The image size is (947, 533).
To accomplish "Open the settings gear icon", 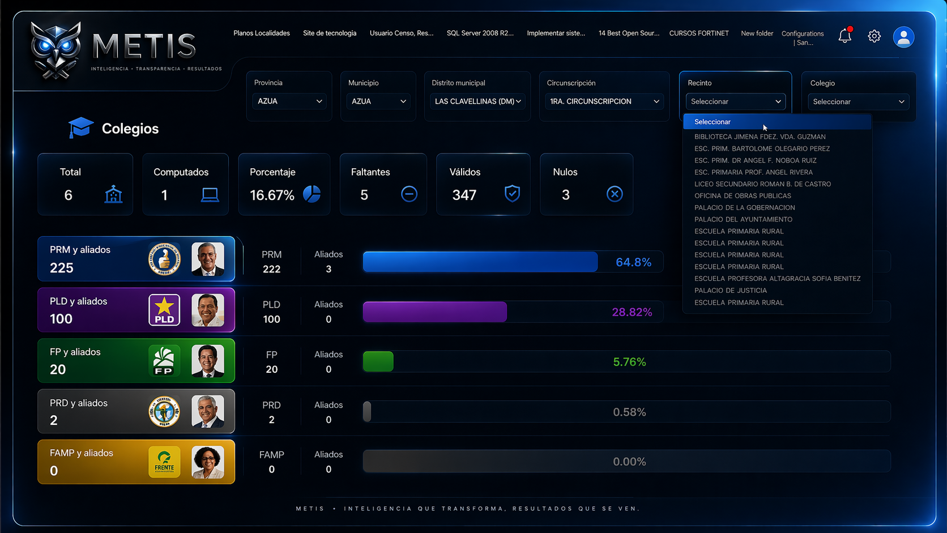I will pos(874,37).
